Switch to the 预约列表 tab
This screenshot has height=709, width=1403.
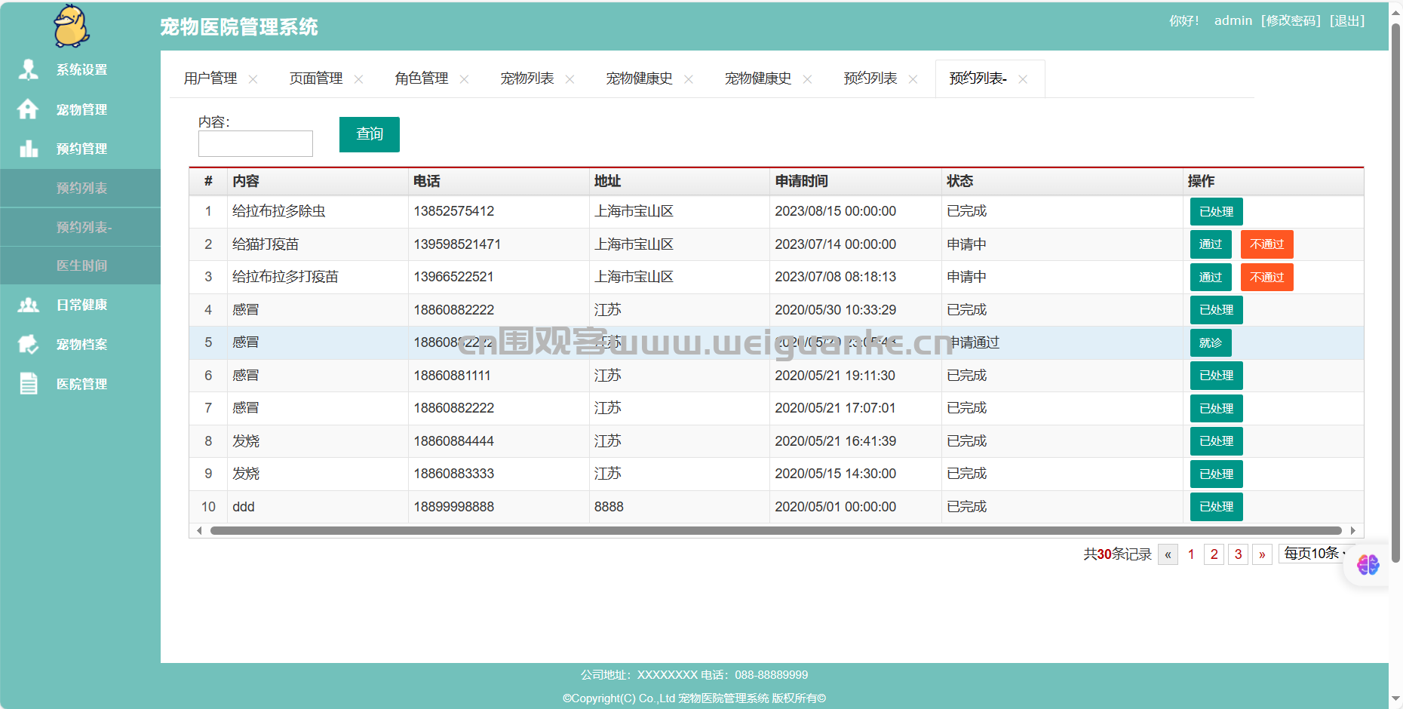870,78
